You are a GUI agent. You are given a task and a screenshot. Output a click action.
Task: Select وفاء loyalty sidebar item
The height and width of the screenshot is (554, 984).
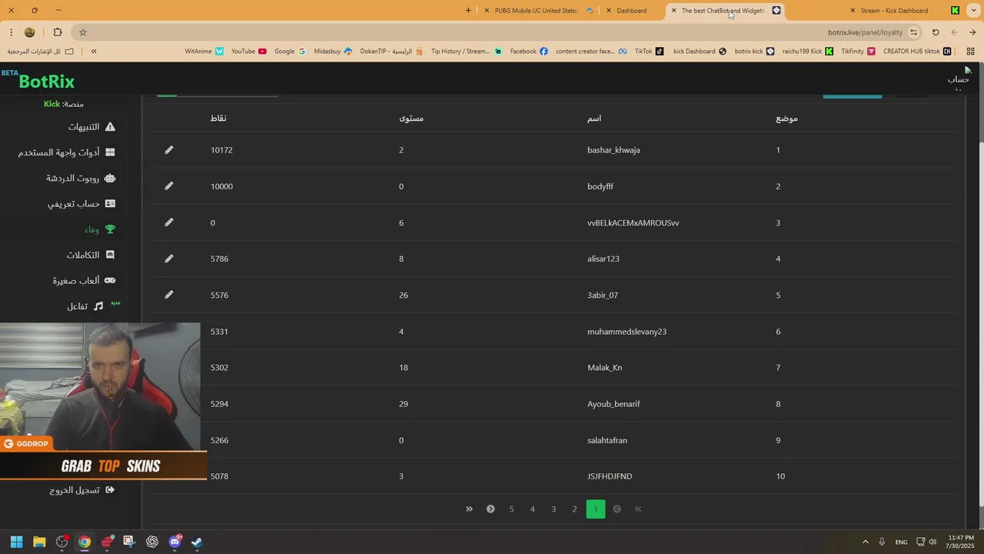pyautogui.click(x=100, y=229)
